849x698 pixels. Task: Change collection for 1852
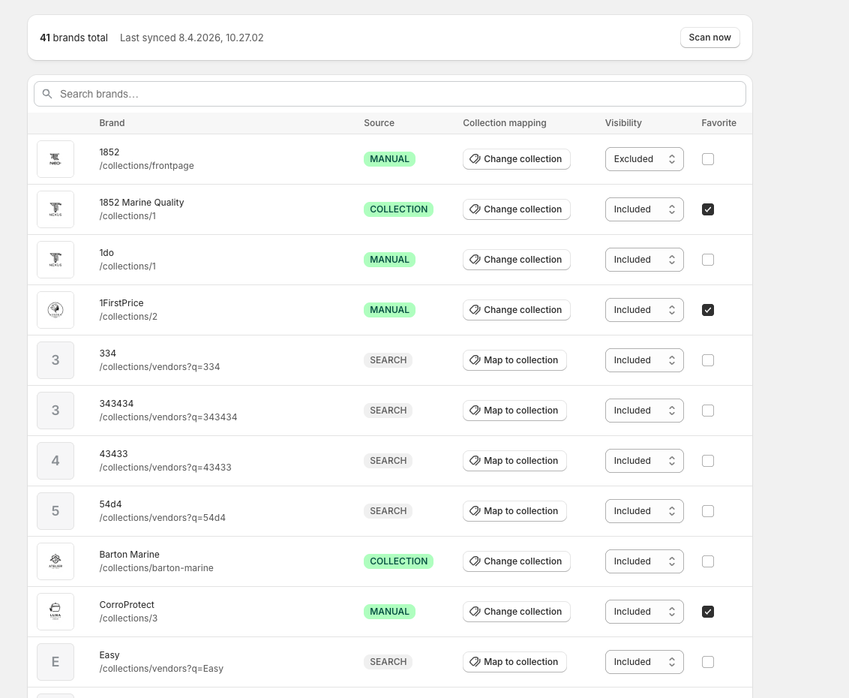pyautogui.click(x=517, y=159)
